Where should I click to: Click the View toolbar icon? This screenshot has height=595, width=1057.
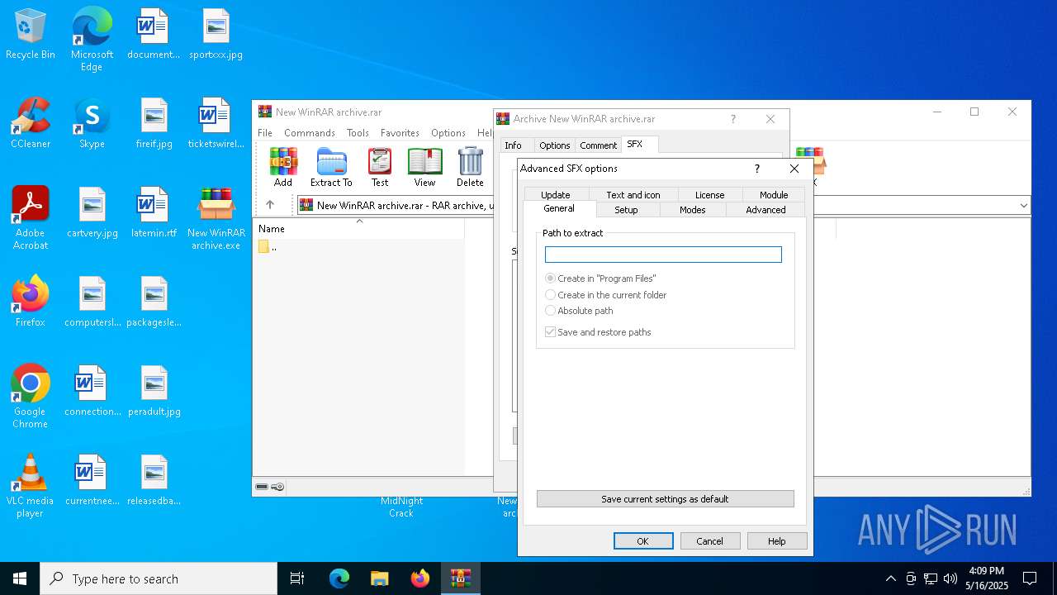click(x=424, y=167)
